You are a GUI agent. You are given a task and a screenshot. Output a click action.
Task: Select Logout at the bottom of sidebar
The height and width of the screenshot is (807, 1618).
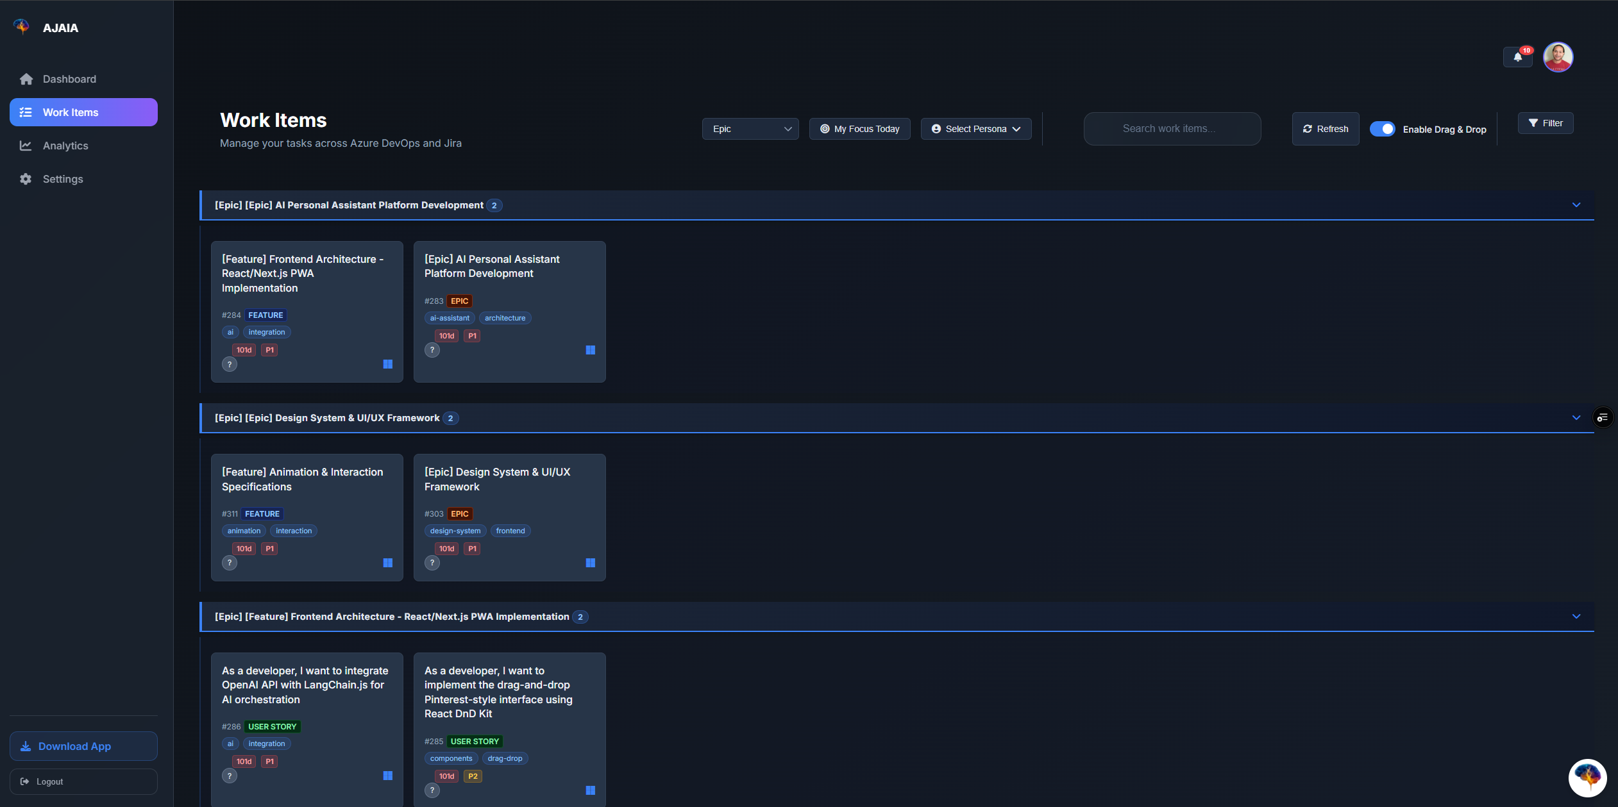83,781
